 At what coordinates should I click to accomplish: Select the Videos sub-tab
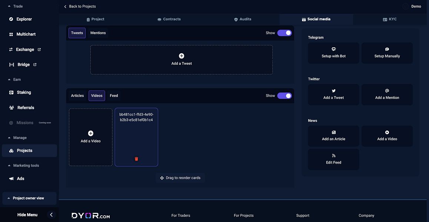tap(97, 96)
